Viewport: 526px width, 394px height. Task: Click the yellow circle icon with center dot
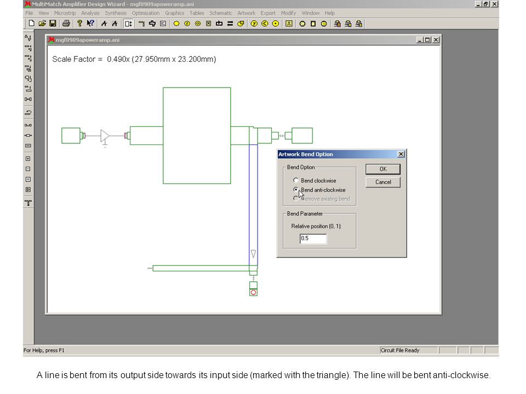(x=276, y=24)
